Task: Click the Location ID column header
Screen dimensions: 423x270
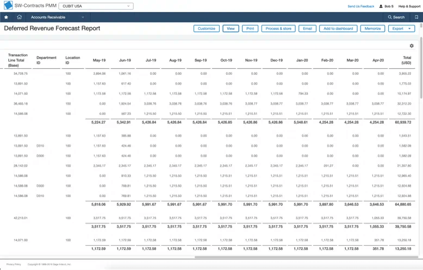Action: coord(72,60)
